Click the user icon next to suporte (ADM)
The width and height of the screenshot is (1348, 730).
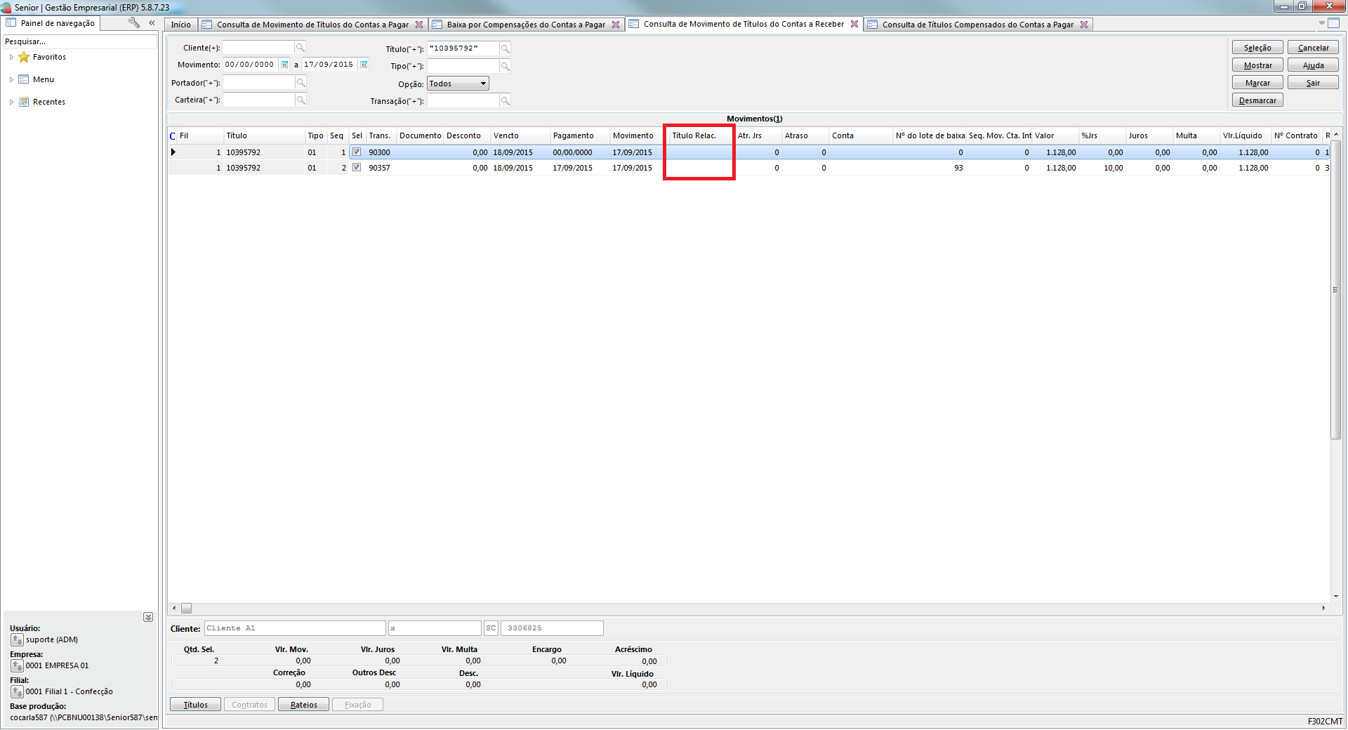tap(17, 639)
